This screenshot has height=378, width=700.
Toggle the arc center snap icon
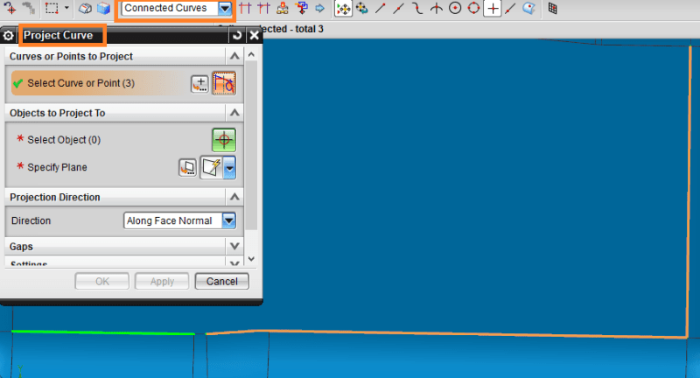pos(455,8)
